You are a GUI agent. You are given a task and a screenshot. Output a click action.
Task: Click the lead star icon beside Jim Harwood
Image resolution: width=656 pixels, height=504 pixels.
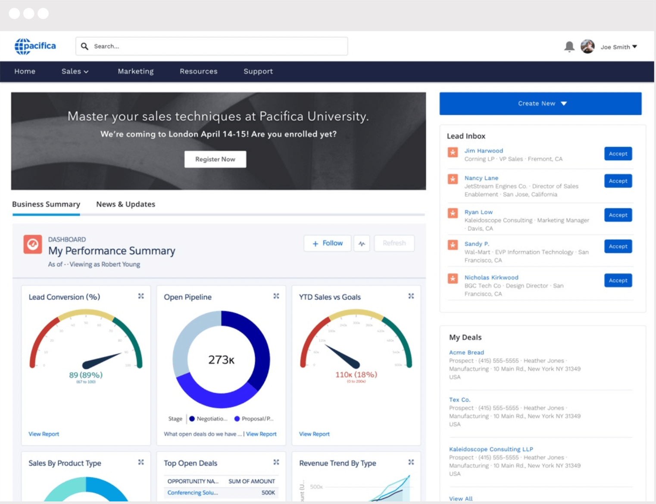pyautogui.click(x=453, y=152)
